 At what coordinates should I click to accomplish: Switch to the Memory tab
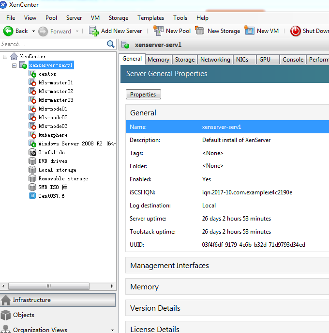(x=158, y=60)
